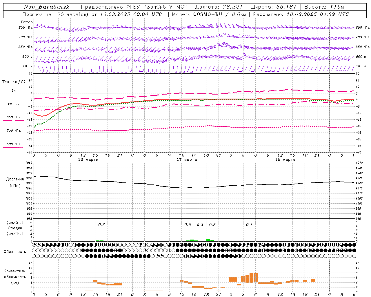Click the '0.1' precipitation amount value
The image size is (371, 297).
(x=249, y=225)
